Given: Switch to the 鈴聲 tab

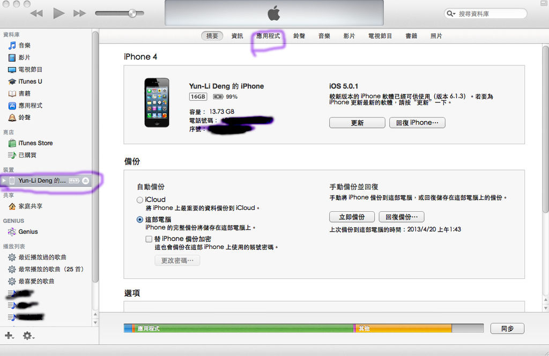Looking at the screenshot, I should [299, 36].
